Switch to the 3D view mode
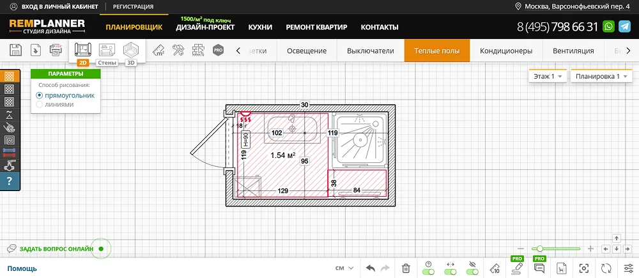 click(x=131, y=50)
